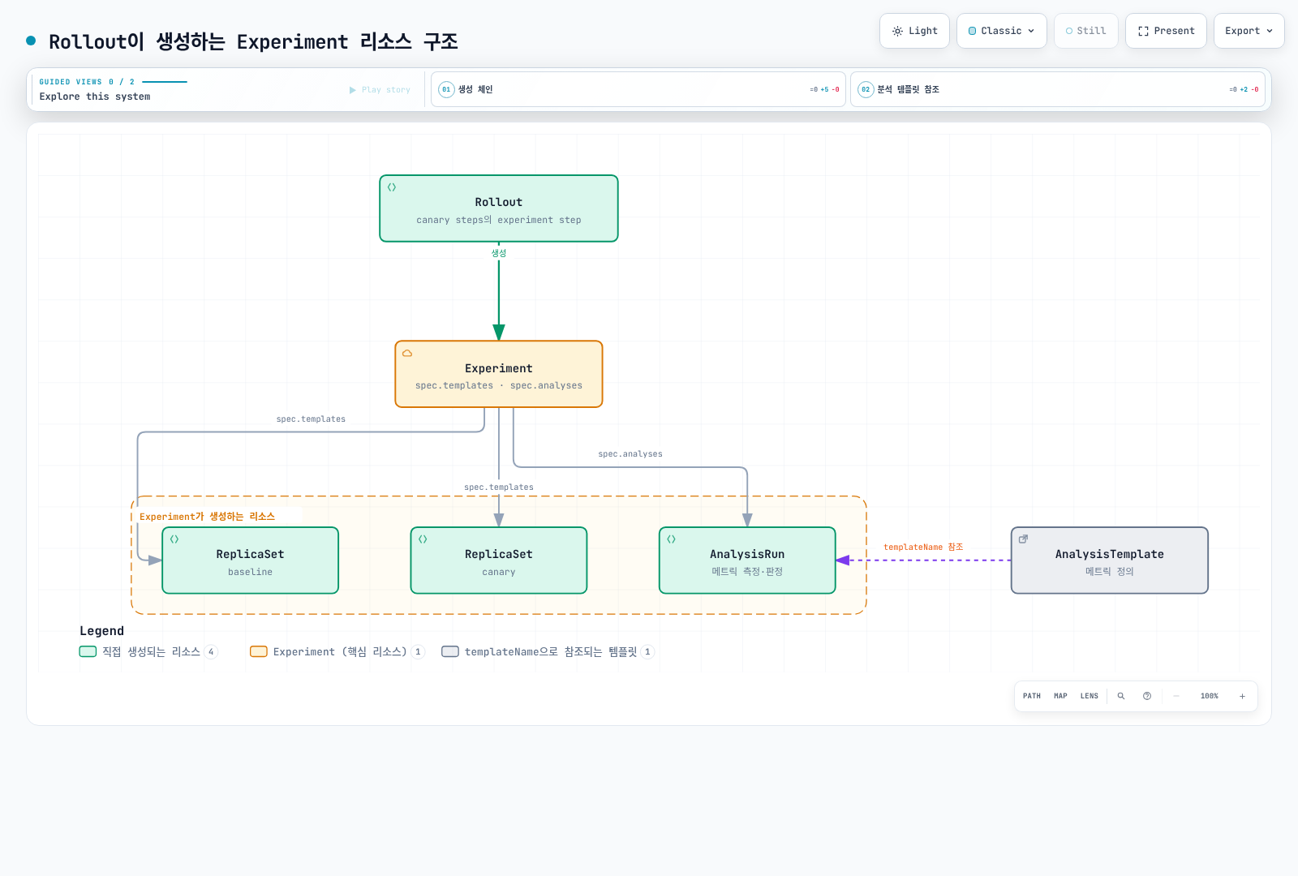This screenshot has width=1298, height=876.
Task: Click the spec.analyses edge label
Action: point(630,454)
